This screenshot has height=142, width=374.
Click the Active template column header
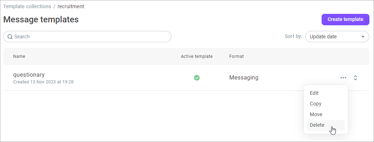tap(197, 56)
